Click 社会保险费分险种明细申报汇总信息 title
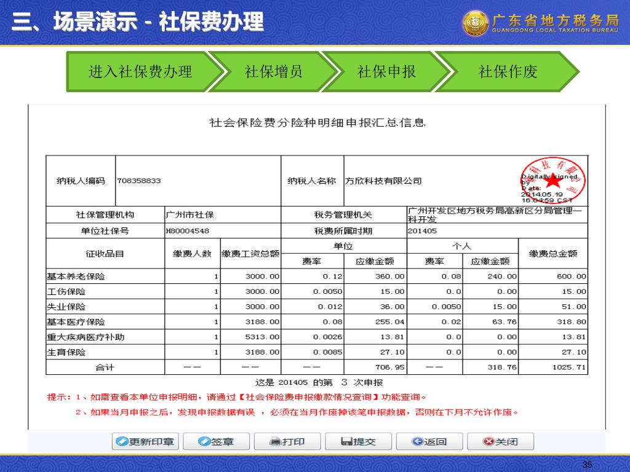Viewport: 630px width, 472px height. pos(317,123)
